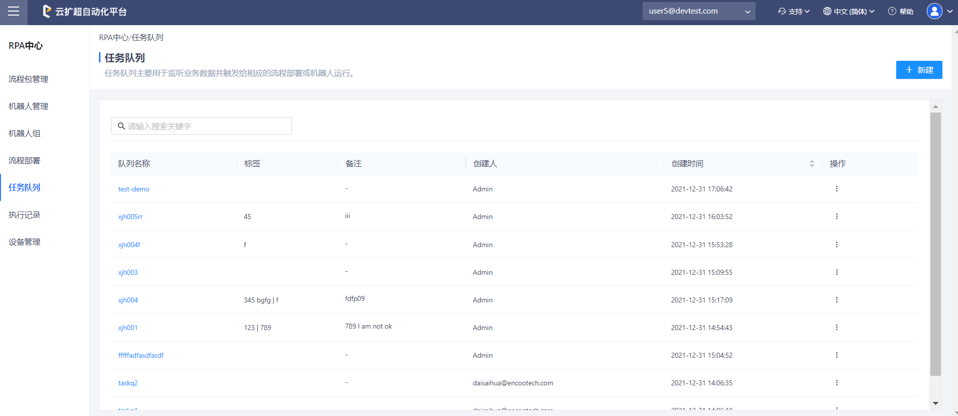Open 机器人组 in the sidebar

click(x=25, y=133)
